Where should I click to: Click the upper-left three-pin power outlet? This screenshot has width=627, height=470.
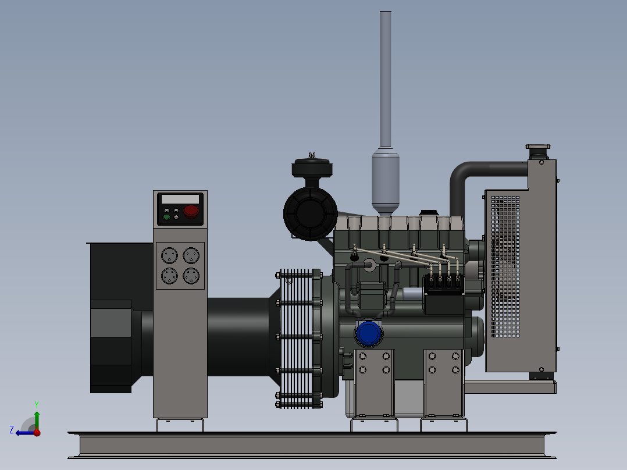(169, 255)
